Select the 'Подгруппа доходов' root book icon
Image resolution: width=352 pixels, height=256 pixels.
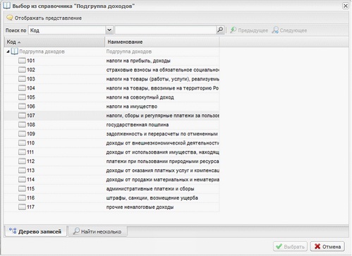click(x=15, y=51)
